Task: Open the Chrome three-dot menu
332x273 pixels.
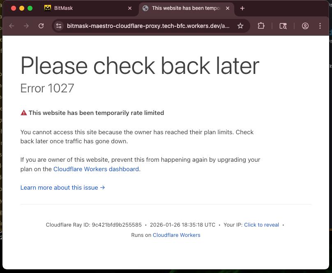Action: click(320, 26)
